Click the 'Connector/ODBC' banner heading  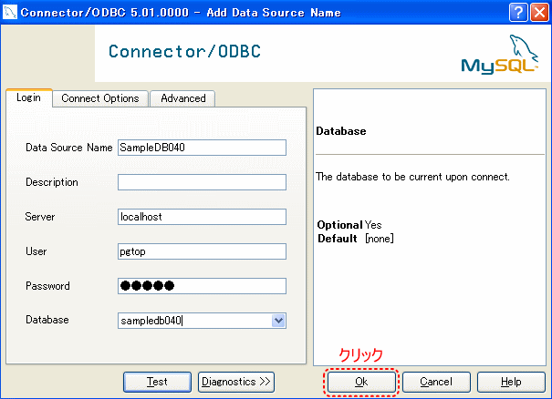[184, 51]
